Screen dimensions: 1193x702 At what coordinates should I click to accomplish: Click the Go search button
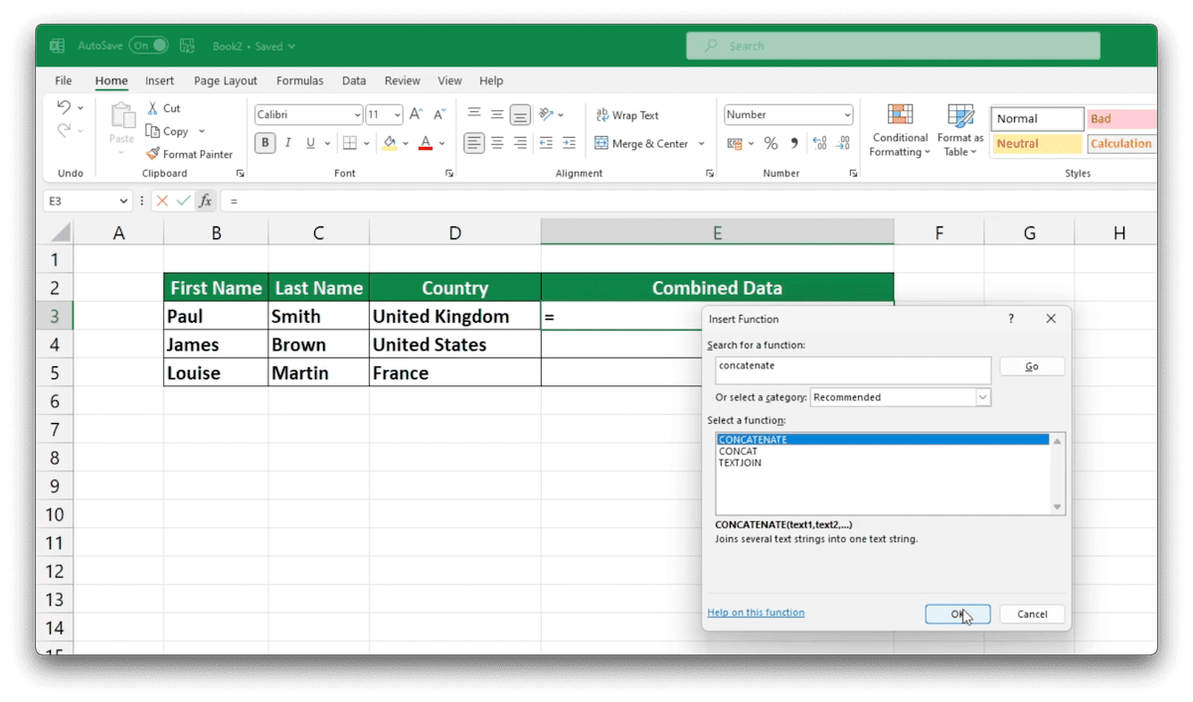1032,366
